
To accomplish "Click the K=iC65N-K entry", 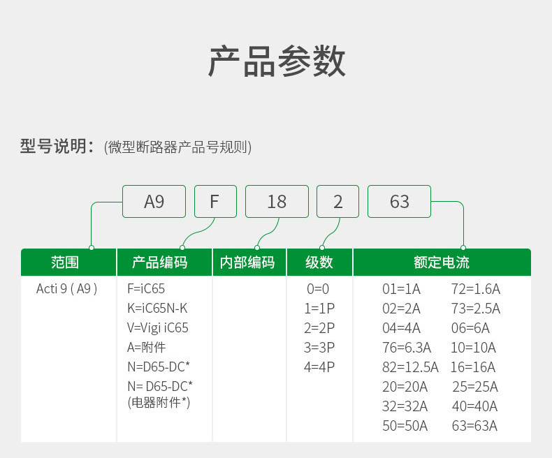I will click(157, 309).
